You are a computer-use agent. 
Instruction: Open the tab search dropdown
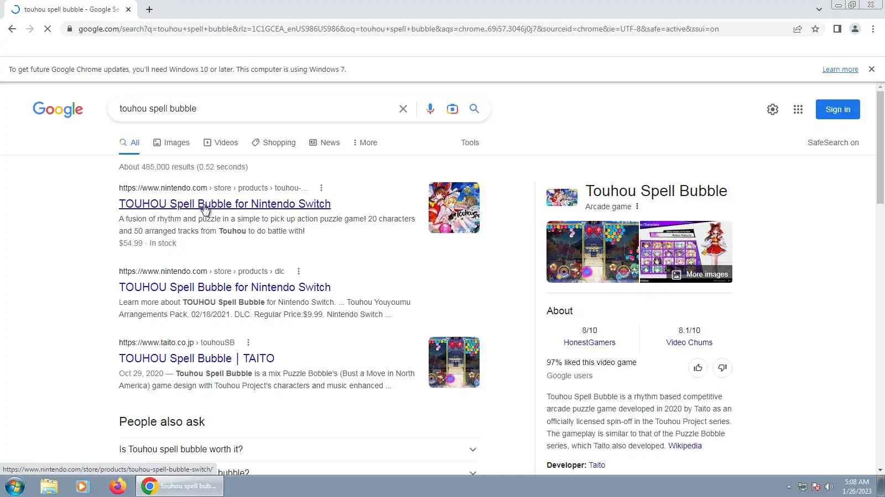pos(819,9)
